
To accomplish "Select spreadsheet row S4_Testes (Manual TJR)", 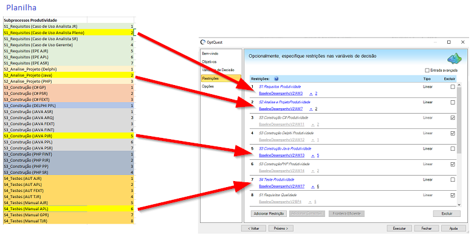I will pyautogui.click(x=68, y=221).
